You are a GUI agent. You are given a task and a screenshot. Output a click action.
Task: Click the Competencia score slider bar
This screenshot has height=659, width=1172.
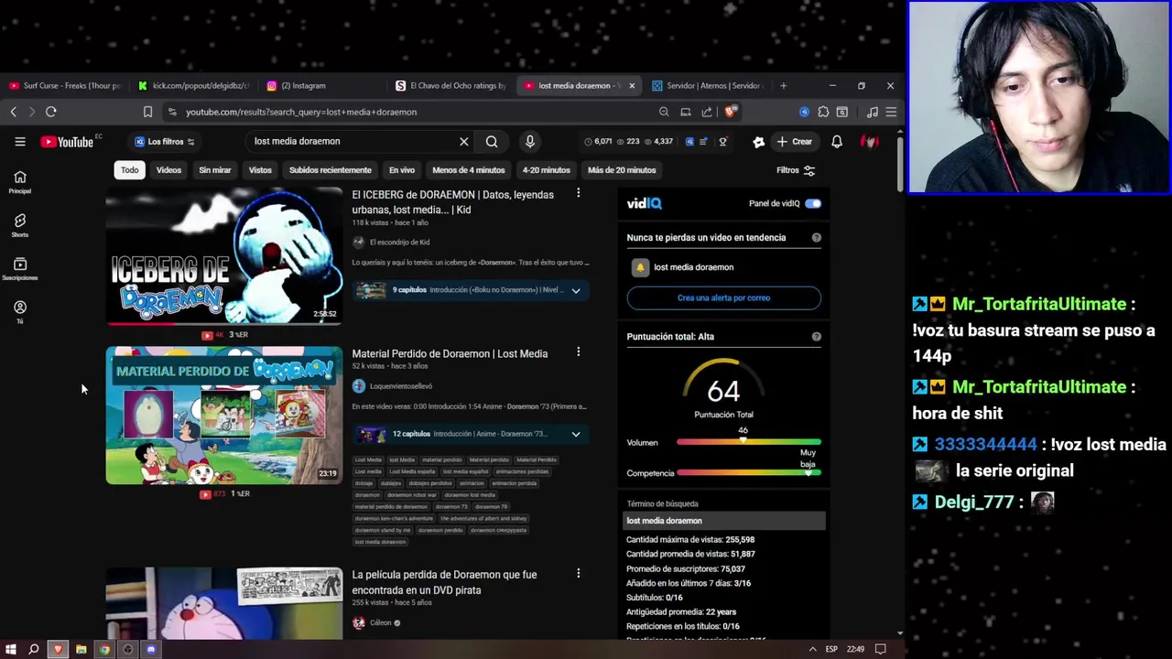[748, 473]
